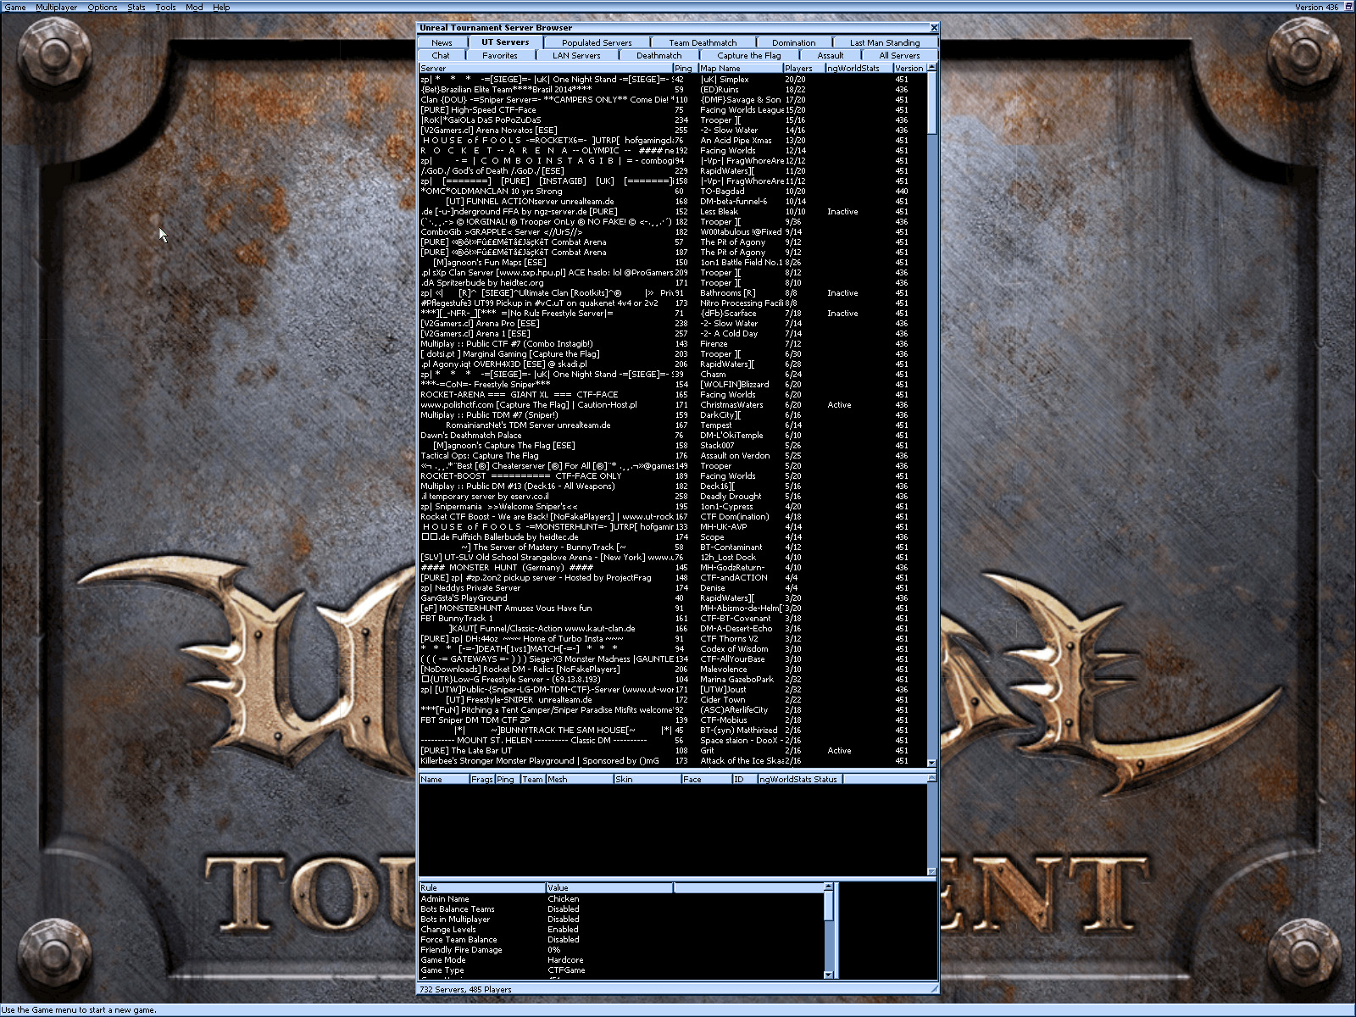Select Tactical Ops: Capture The Flag server
The width and height of the screenshot is (1356, 1017).
[x=673, y=455]
